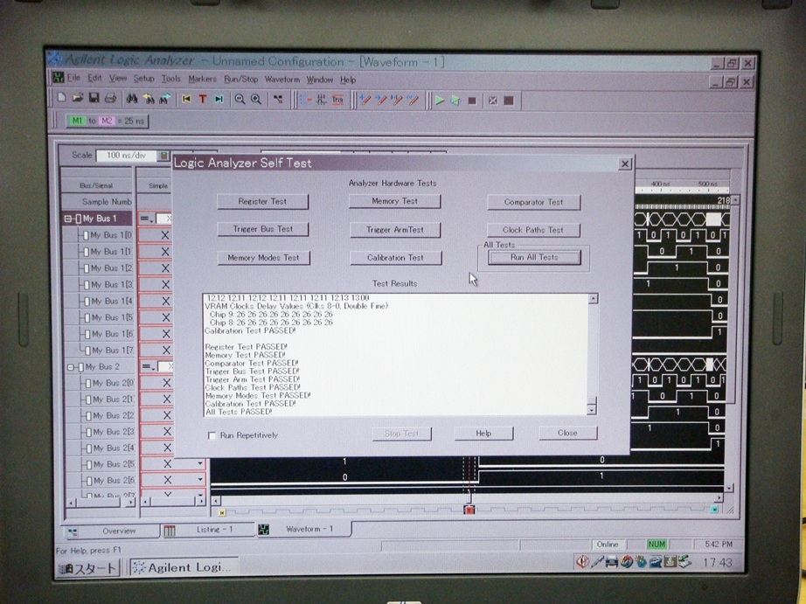Click the My Bus 1[0] trigger pattern field
The width and height of the screenshot is (806, 604).
[x=156, y=235]
